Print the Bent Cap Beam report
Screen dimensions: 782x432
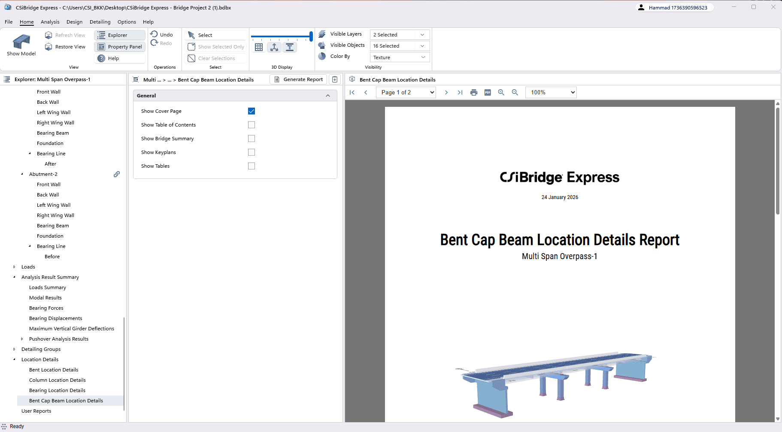[x=473, y=92]
